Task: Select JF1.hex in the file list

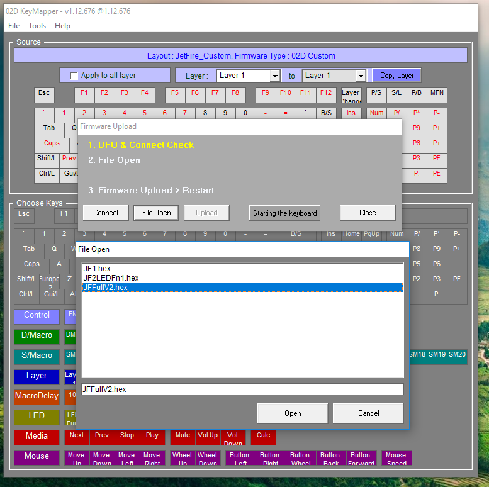Action: pos(97,269)
